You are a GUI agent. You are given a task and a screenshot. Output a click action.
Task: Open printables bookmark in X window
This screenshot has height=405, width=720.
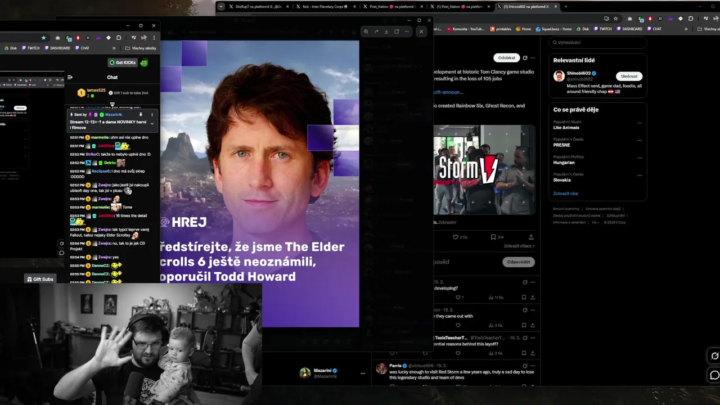(501, 29)
